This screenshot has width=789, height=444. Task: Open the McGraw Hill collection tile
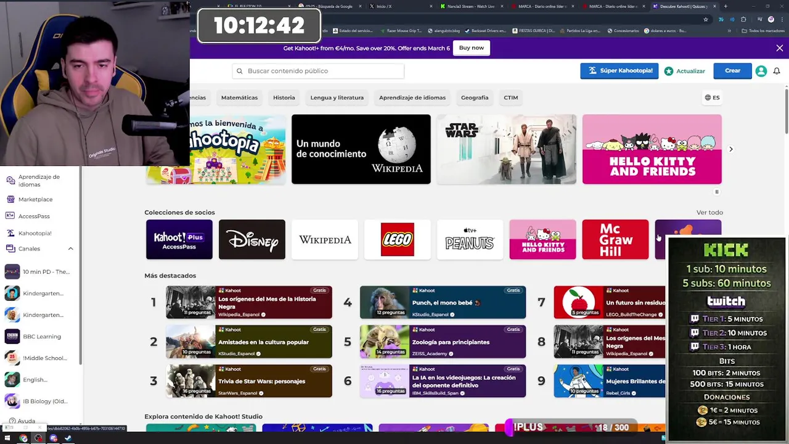click(616, 239)
